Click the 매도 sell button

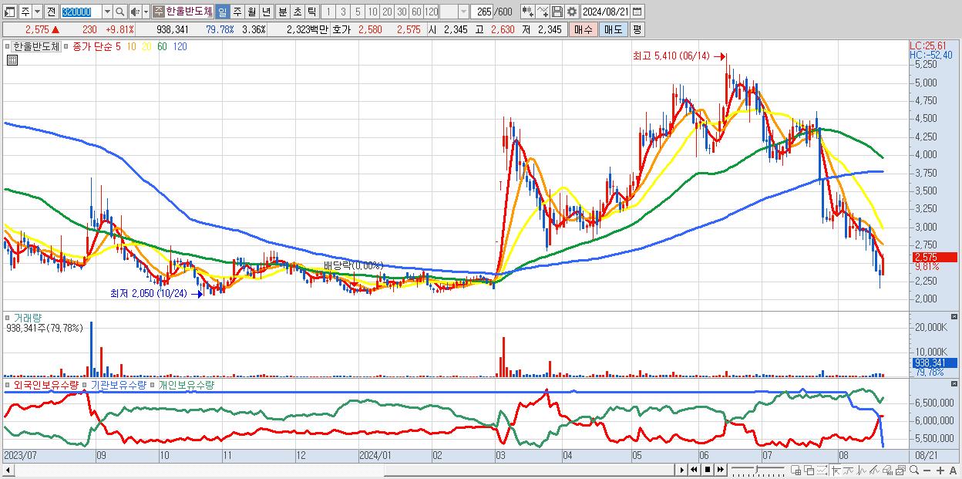tap(613, 29)
